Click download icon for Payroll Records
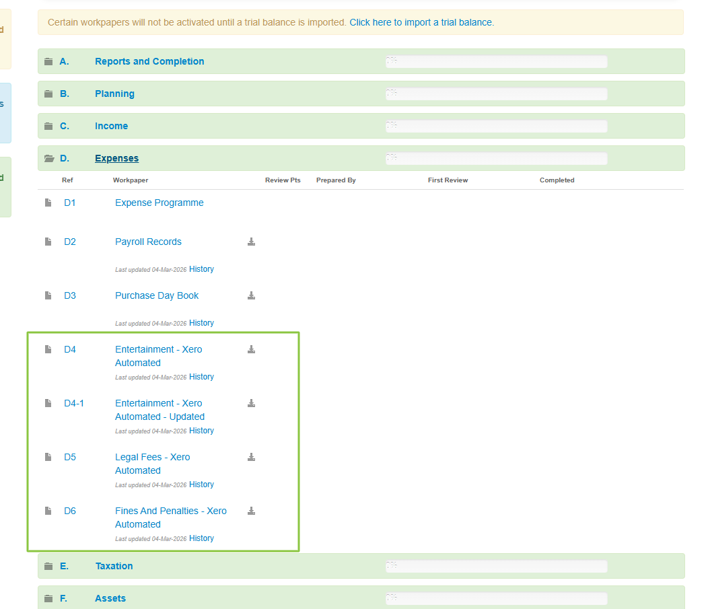The height and width of the screenshot is (609, 708). pyautogui.click(x=251, y=242)
